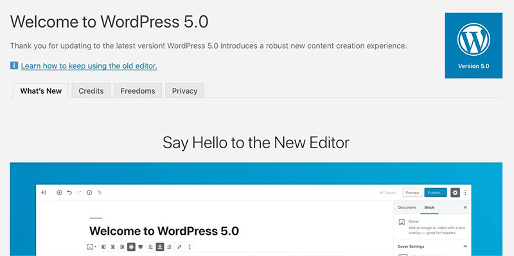This screenshot has height=256, width=514.
Task: Click the 'Cover Settings' panel title
Action: pos(411,246)
